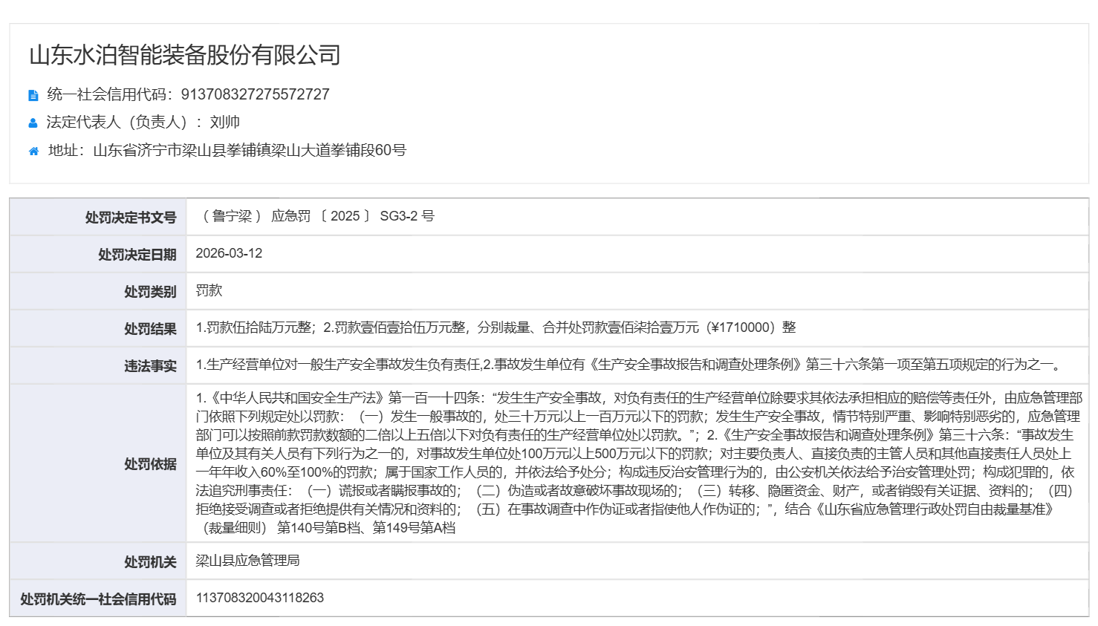Click the authority credit code 113708320043118263
1098x626 pixels.
point(260,598)
